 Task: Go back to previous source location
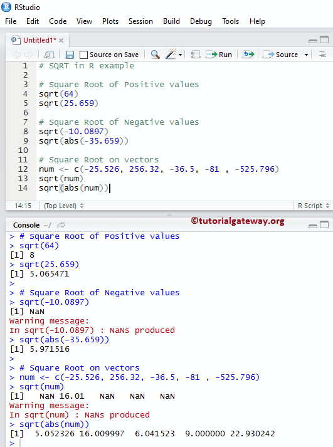point(16,55)
